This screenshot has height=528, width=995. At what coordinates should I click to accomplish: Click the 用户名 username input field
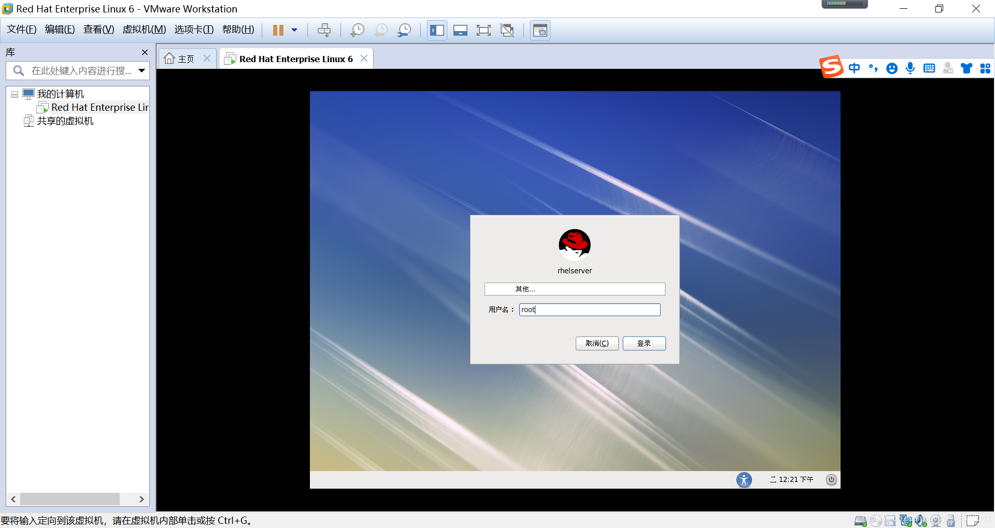tap(590, 310)
